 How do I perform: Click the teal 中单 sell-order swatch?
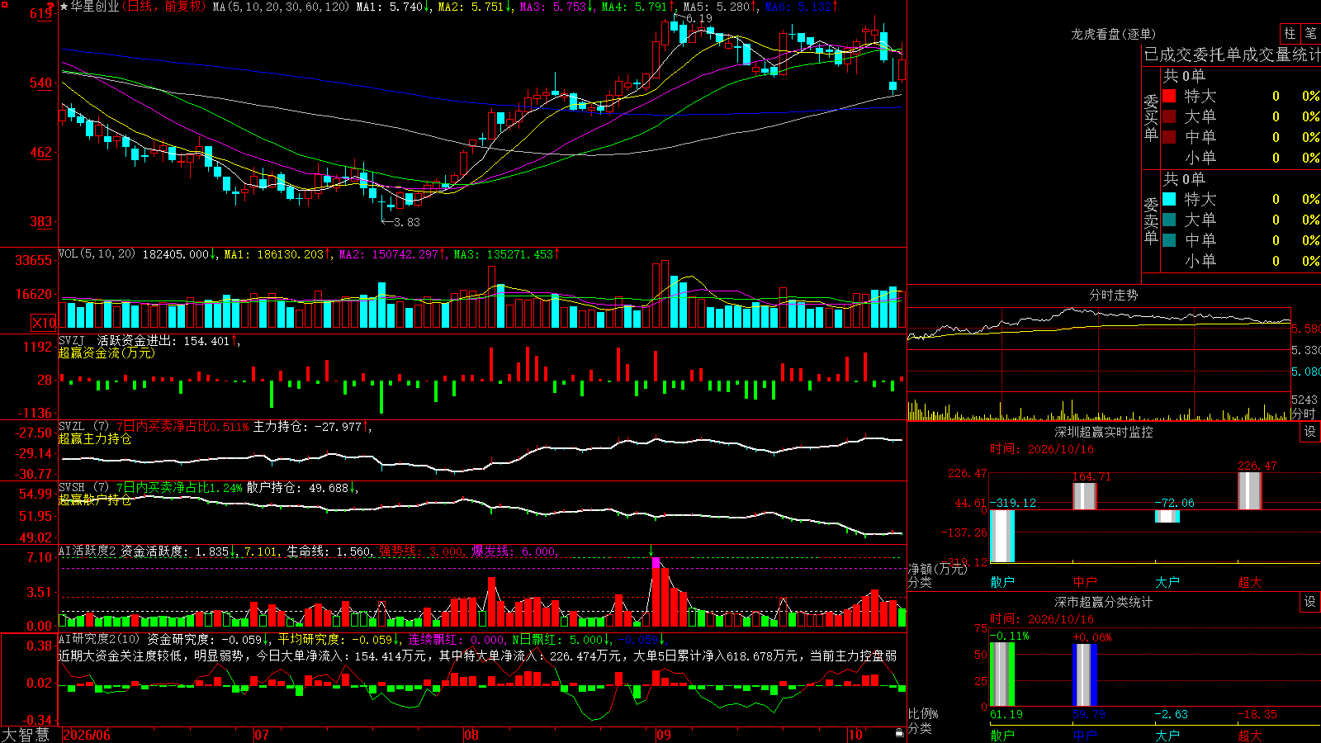(1169, 240)
